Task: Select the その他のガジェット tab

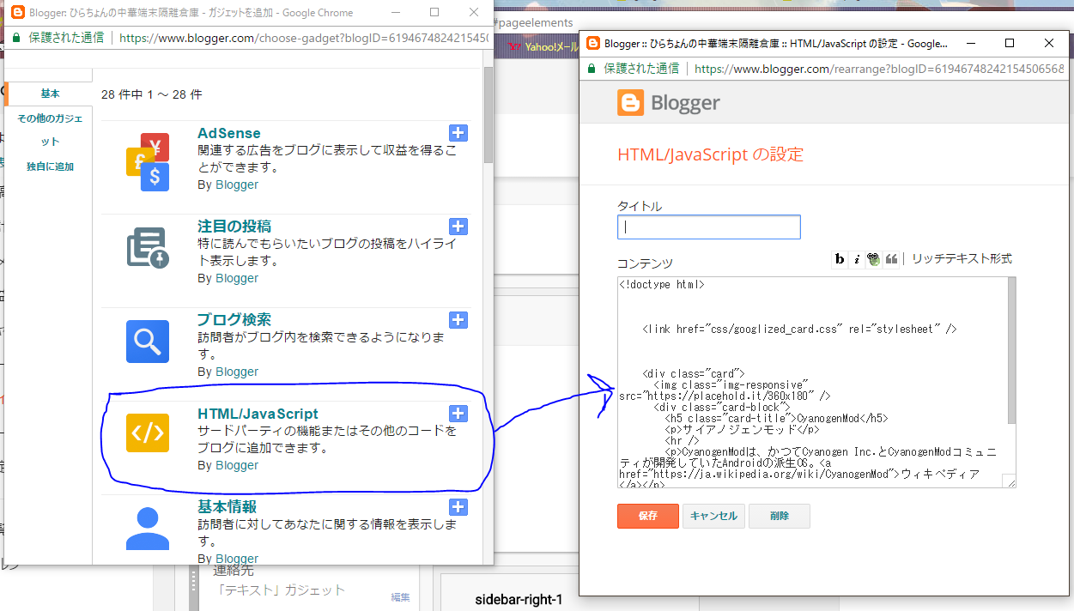Action: pyautogui.click(x=51, y=130)
